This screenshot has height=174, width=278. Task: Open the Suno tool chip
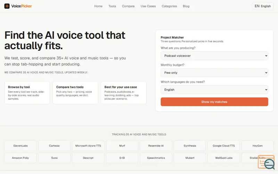[x=54, y=158]
